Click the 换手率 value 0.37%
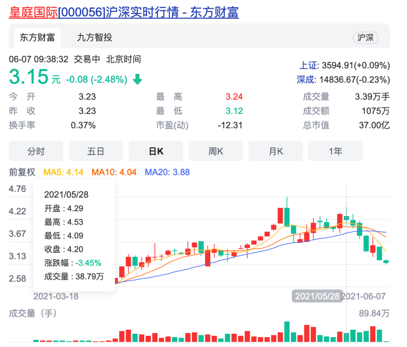407x347 pixels. pyautogui.click(x=83, y=125)
